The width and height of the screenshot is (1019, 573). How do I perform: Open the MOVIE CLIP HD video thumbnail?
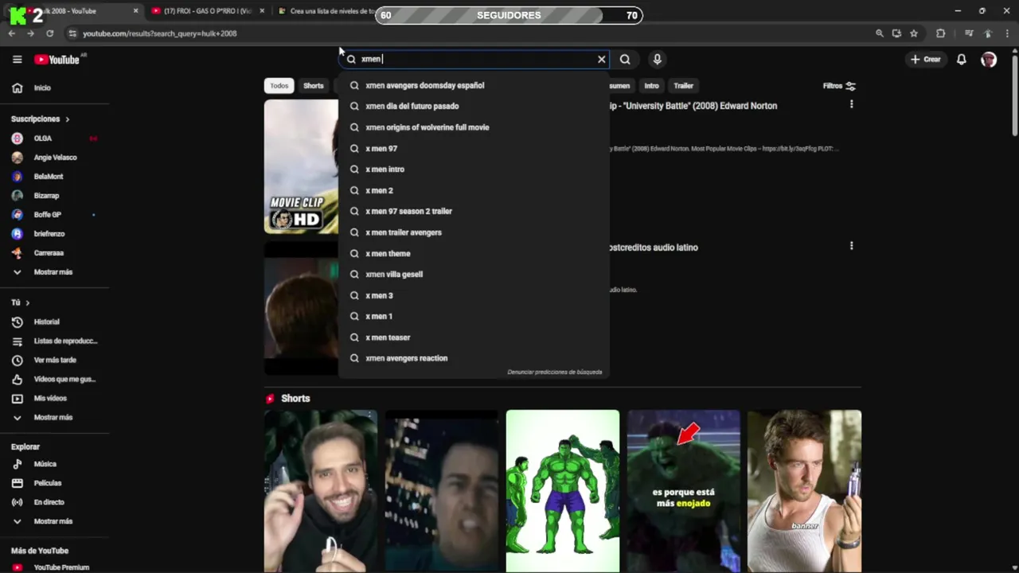[302, 166]
